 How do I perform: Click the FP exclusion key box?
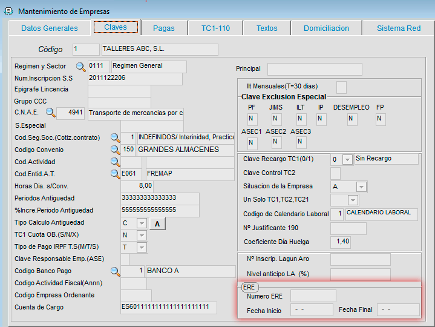381,119
